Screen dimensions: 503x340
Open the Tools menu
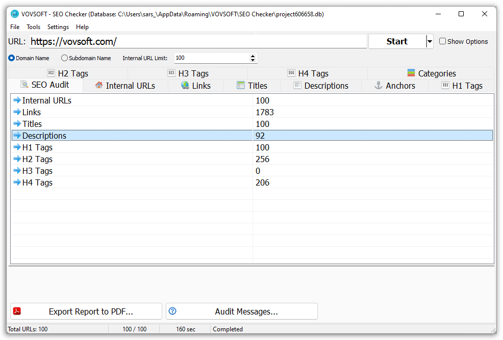(x=33, y=27)
